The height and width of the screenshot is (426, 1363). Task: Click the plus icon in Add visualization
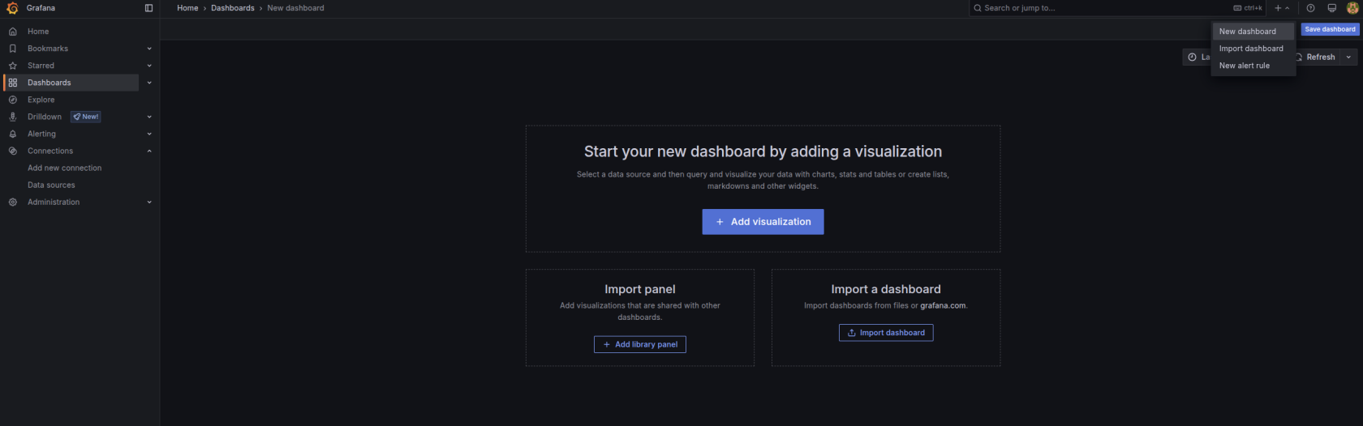coord(720,222)
